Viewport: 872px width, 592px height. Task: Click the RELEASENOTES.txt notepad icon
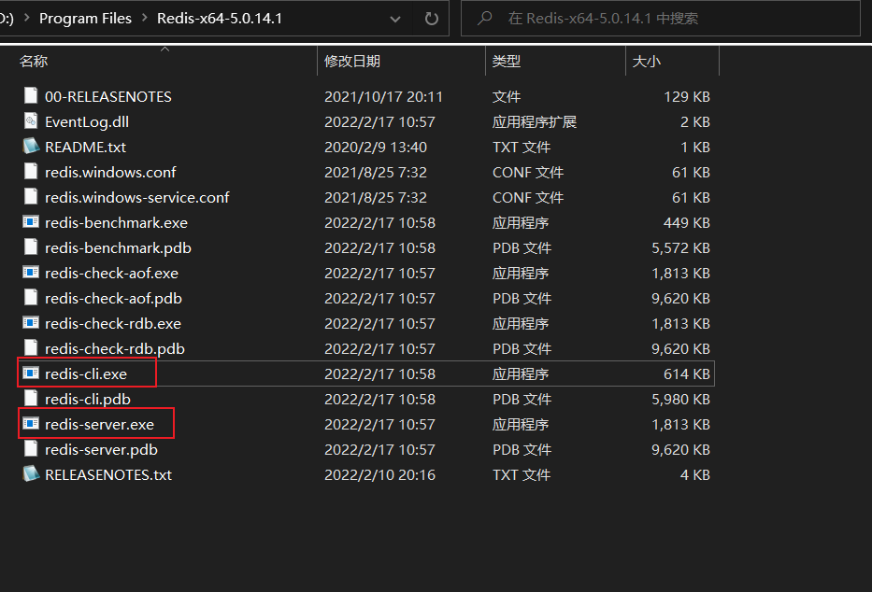(31, 473)
